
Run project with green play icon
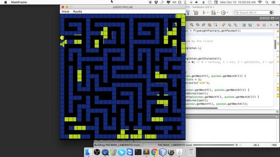point(204,13)
